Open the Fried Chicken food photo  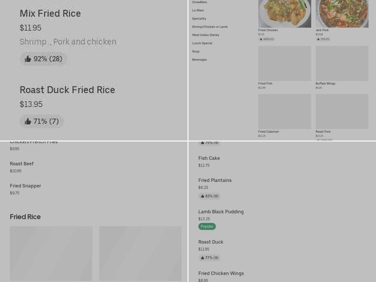[x=284, y=13]
